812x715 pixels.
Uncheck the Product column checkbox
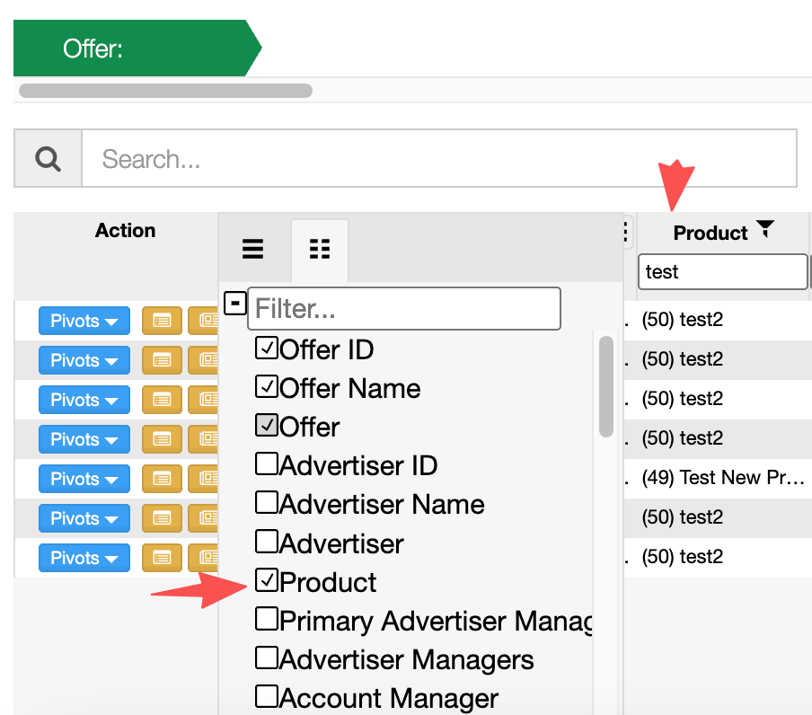(267, 580)
